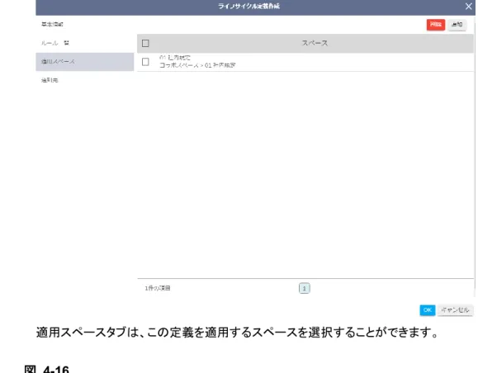This screenshot has height=373, width=478.
Task: Go to page 1 in pagination
Action: click(x=305, y=288)
